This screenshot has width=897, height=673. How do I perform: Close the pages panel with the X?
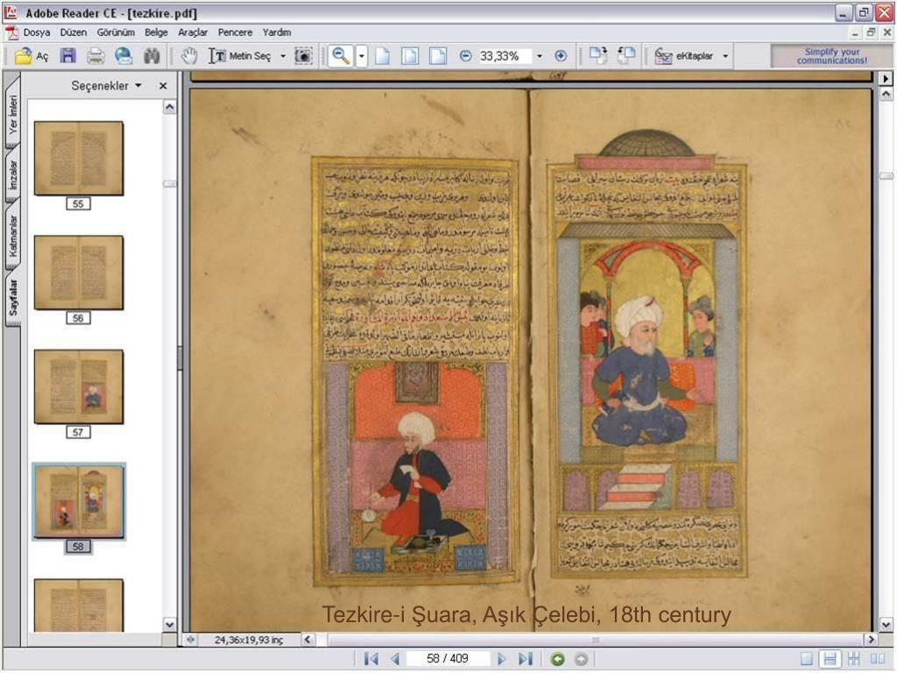tap(163, 86)
